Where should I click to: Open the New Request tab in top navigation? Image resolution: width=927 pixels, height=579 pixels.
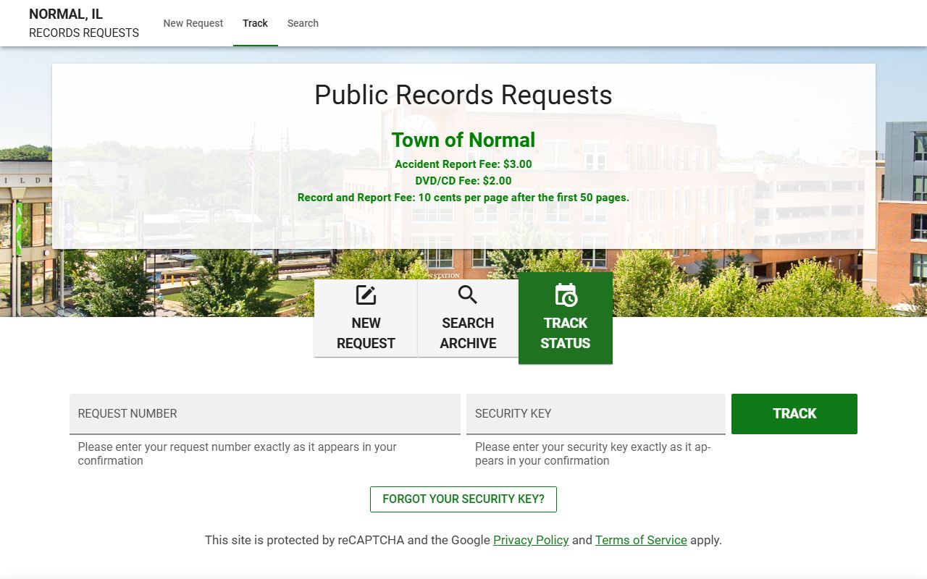tap(193, 23)
